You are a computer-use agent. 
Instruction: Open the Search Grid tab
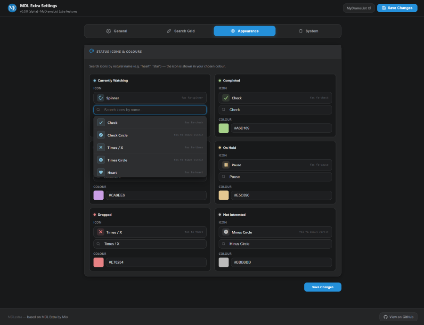[180, 31]
